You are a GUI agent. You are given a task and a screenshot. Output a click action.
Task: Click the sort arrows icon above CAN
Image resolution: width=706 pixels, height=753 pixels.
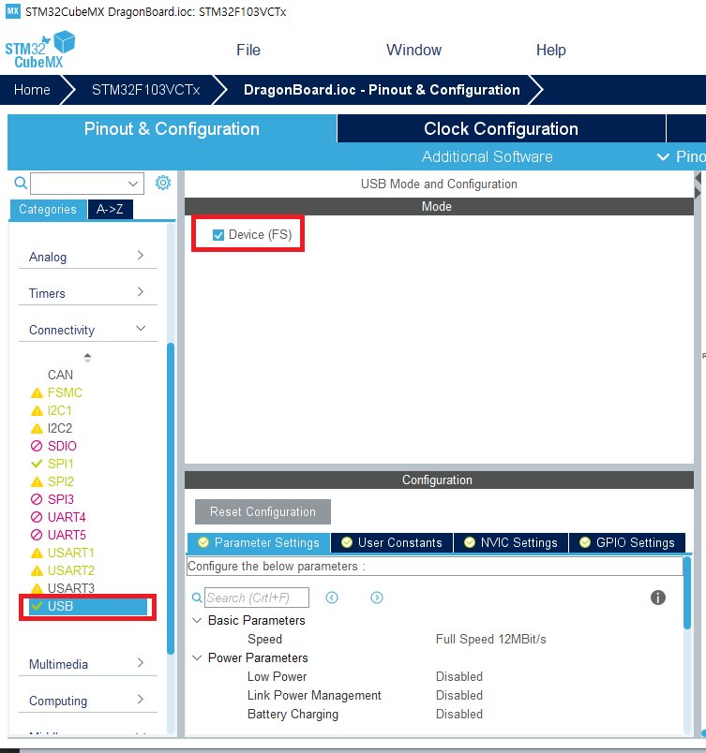pyautogui.click(x=87, y=358)
